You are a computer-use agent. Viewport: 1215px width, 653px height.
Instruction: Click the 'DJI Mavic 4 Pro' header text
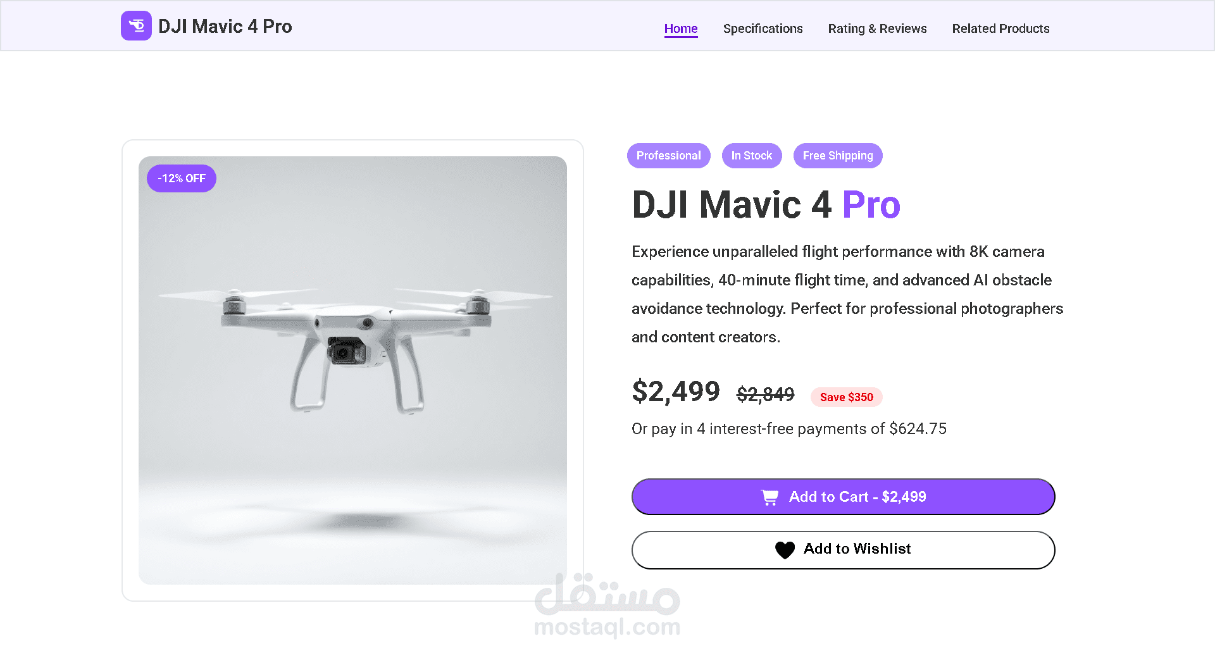(225, 26)
